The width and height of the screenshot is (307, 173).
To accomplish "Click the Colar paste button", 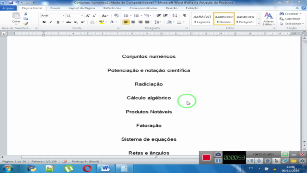I will (16, 18).
